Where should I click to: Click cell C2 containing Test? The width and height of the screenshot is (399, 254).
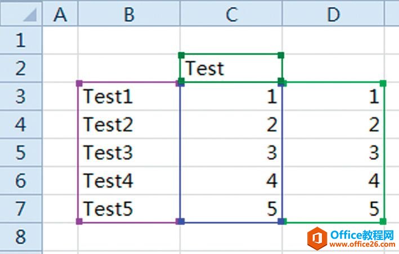coord(231,68)
